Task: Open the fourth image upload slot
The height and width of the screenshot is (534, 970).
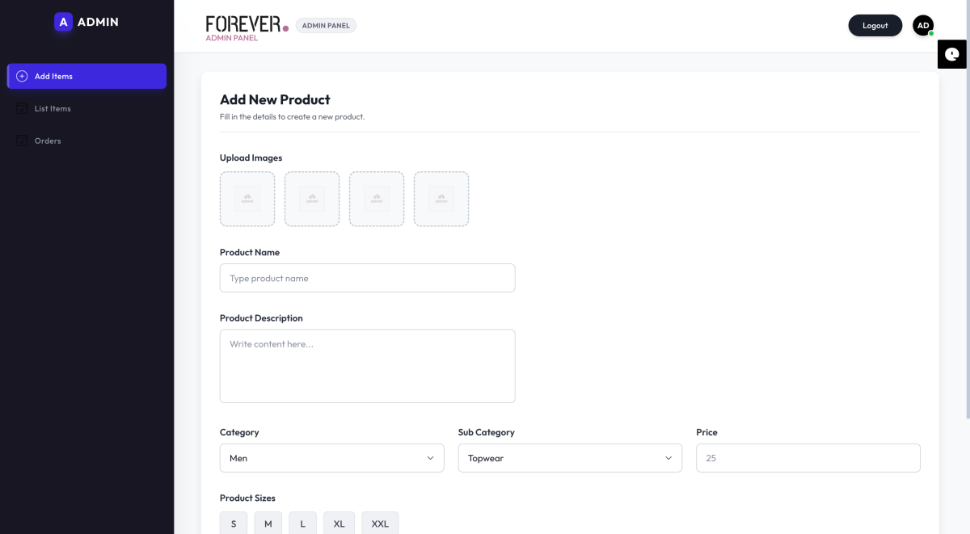Action: click(x=441, y=199)
